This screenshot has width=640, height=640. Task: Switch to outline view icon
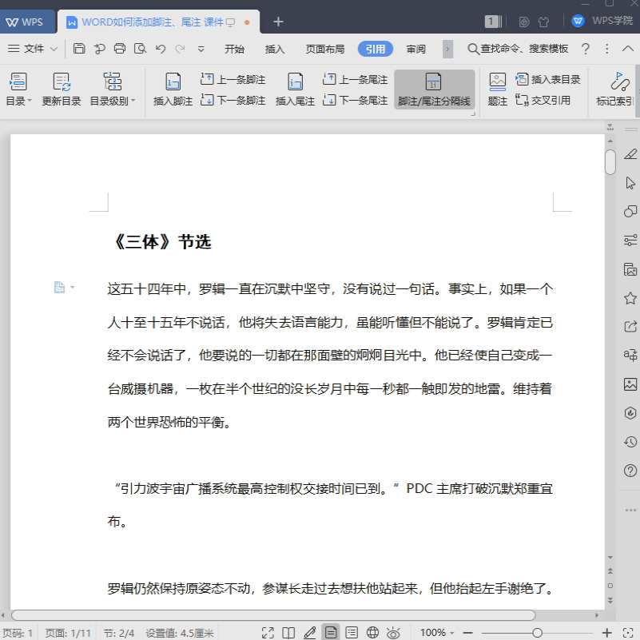(352, 633)
